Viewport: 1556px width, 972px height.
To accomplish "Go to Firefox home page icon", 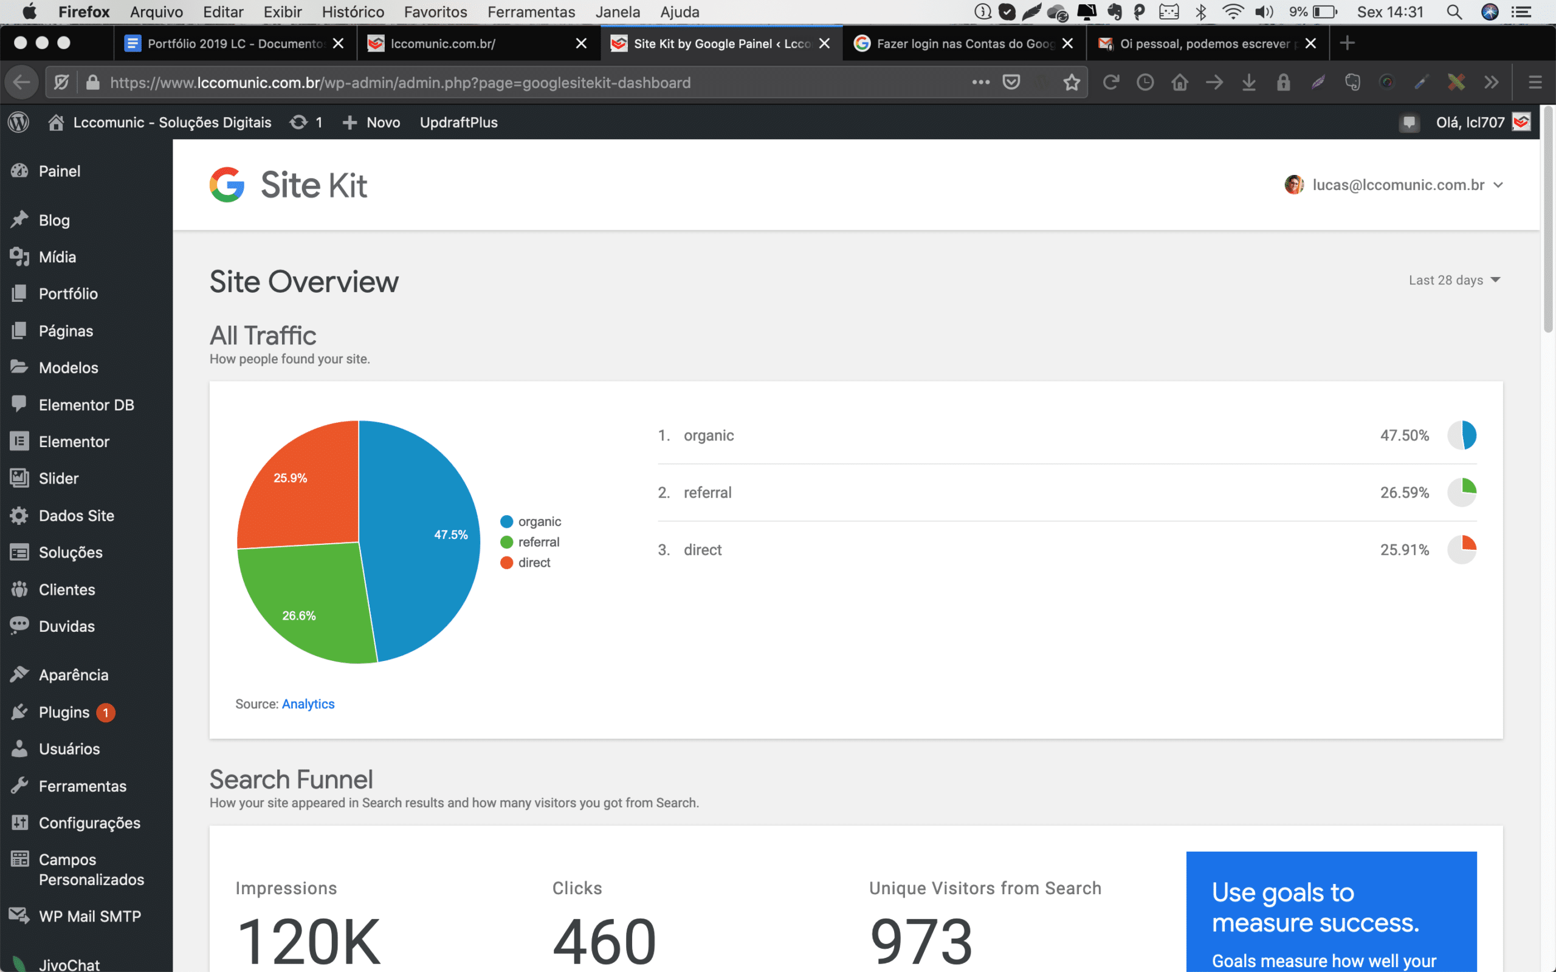I will click(x=1180, y=82).
